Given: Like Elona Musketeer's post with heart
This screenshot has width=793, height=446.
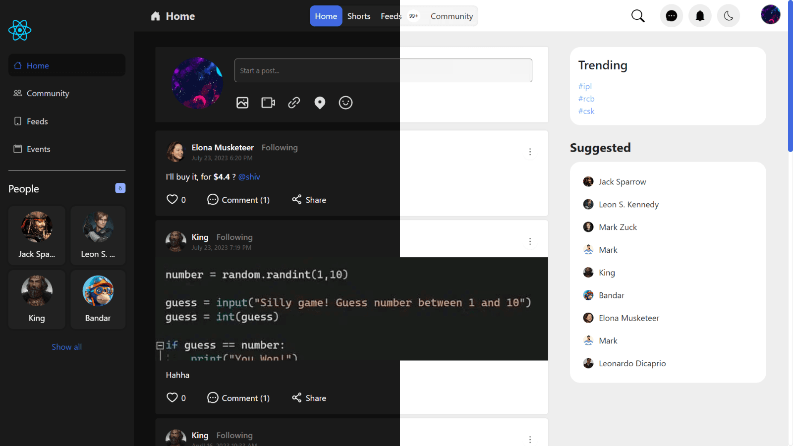Looking at the screenshot, I should [x=172, y=199].
